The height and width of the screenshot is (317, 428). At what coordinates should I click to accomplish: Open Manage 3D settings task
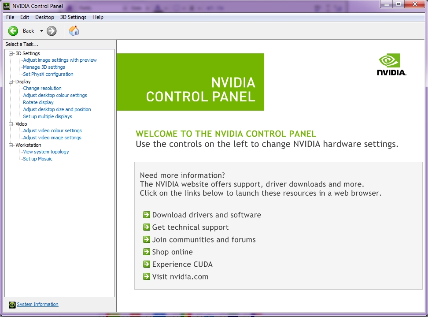point(44,67)
